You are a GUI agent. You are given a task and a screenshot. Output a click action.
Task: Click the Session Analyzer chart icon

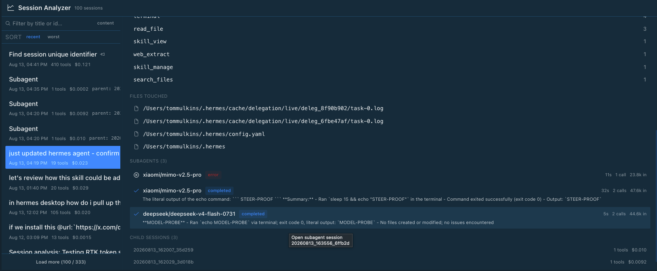pyautogui.click(x=11, y=8)
